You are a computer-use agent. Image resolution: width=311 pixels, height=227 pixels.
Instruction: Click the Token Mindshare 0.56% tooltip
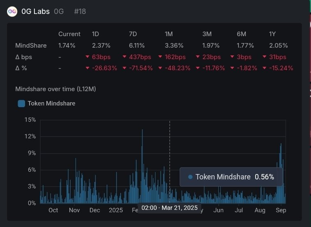coord(231,177)
